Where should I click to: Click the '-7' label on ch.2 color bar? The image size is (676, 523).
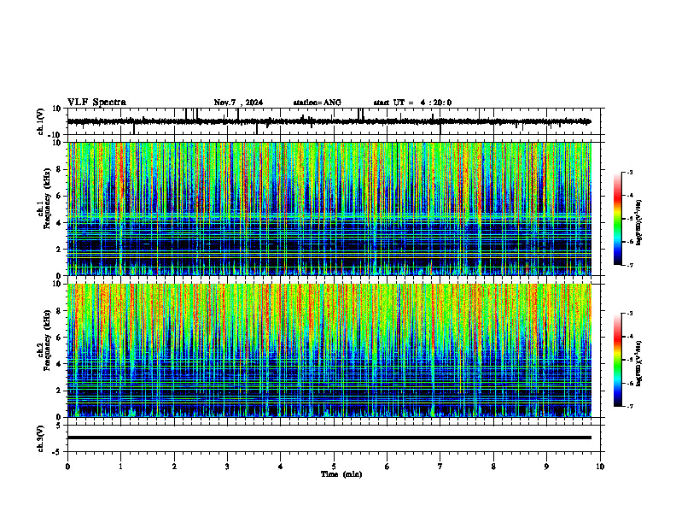630,406
